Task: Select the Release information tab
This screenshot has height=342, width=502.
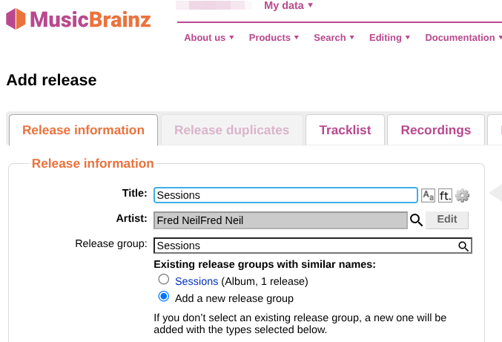Action: pyautogui.click(x=83, y=131)
